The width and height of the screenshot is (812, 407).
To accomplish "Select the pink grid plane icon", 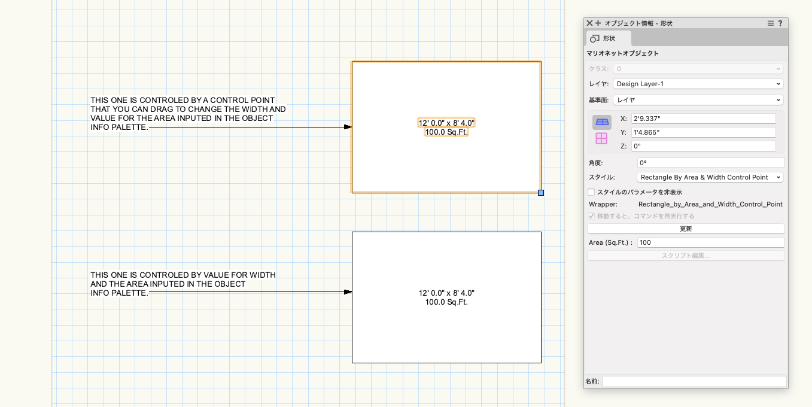I will pyautogui.click(x=601, y=138).
